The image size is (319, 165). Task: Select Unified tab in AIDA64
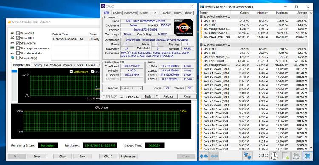(x=91, y=65)
